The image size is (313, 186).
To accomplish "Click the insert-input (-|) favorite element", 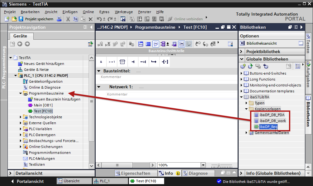I will tap(133, 62).
